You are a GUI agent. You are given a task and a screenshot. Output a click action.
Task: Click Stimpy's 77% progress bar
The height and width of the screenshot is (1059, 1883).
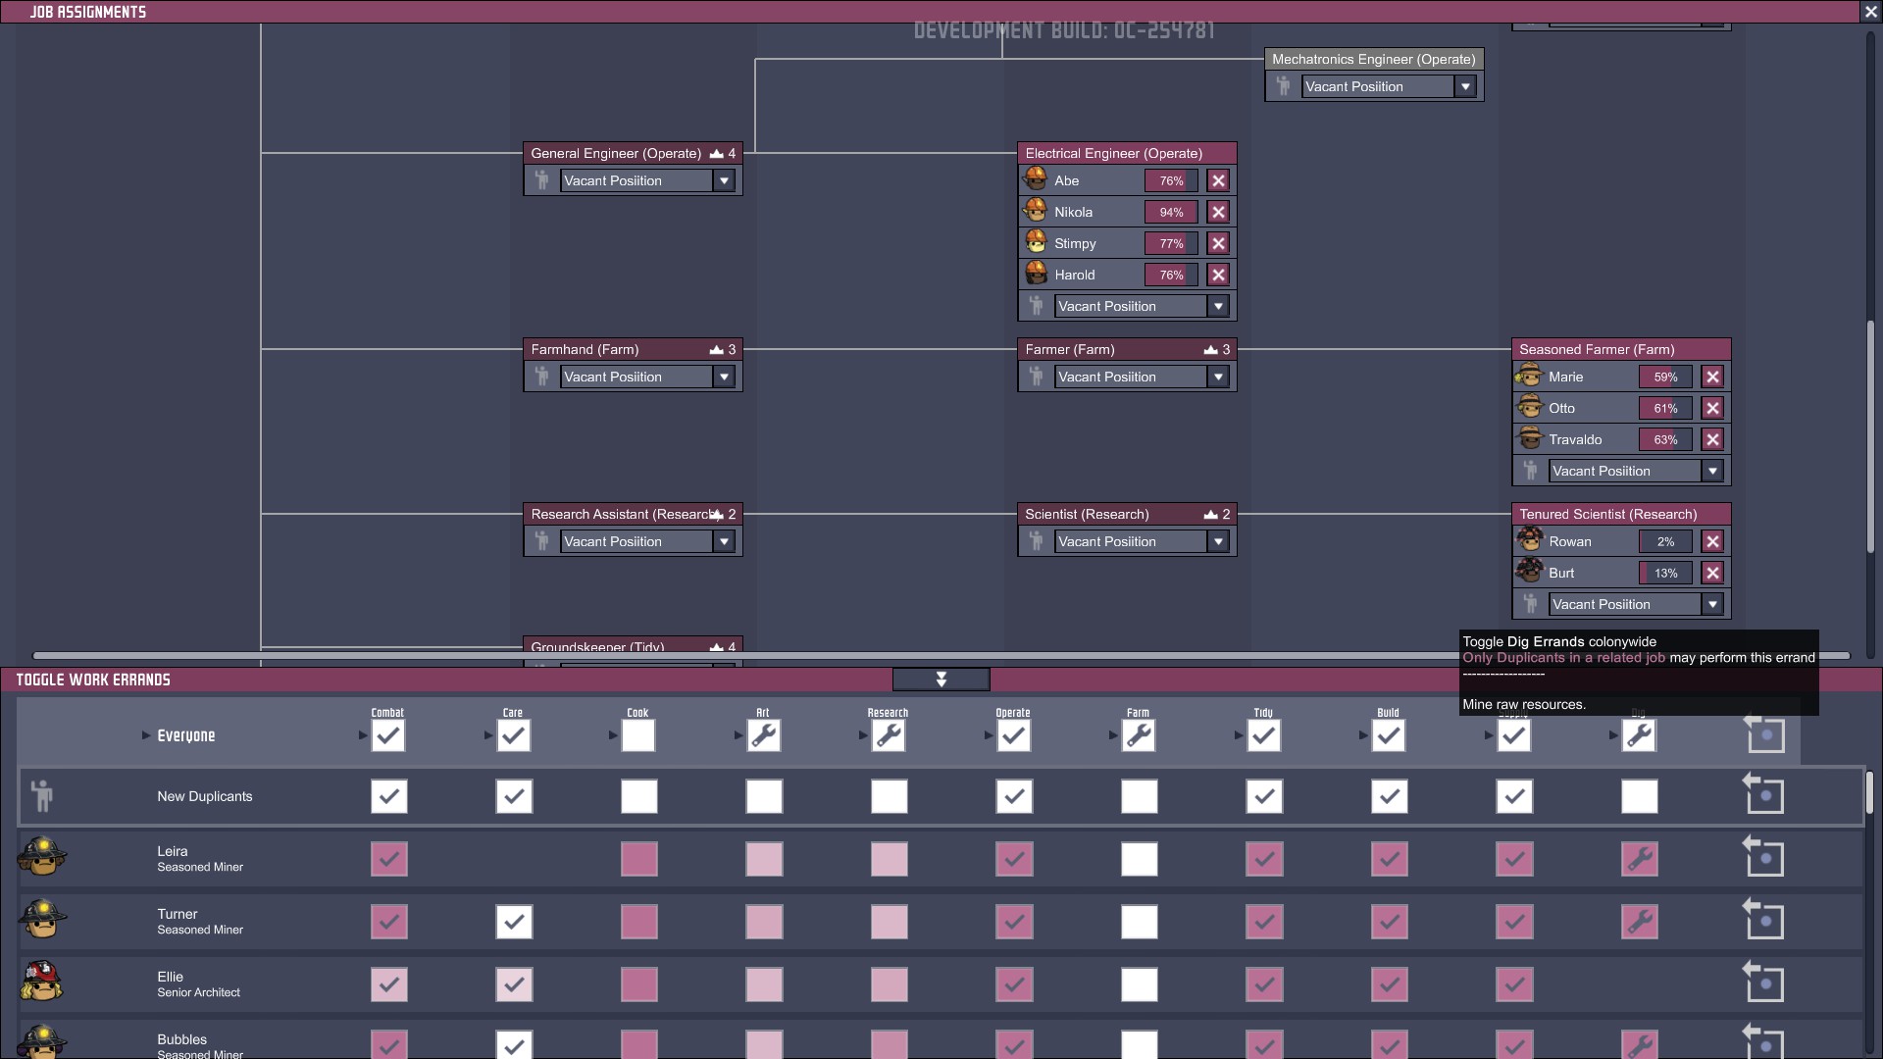point(1171,243)
